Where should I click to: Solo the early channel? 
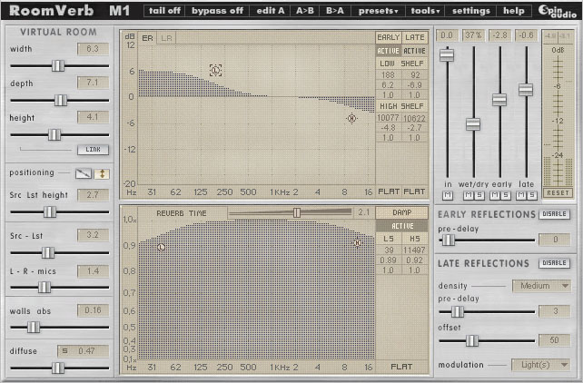[505, 195]
